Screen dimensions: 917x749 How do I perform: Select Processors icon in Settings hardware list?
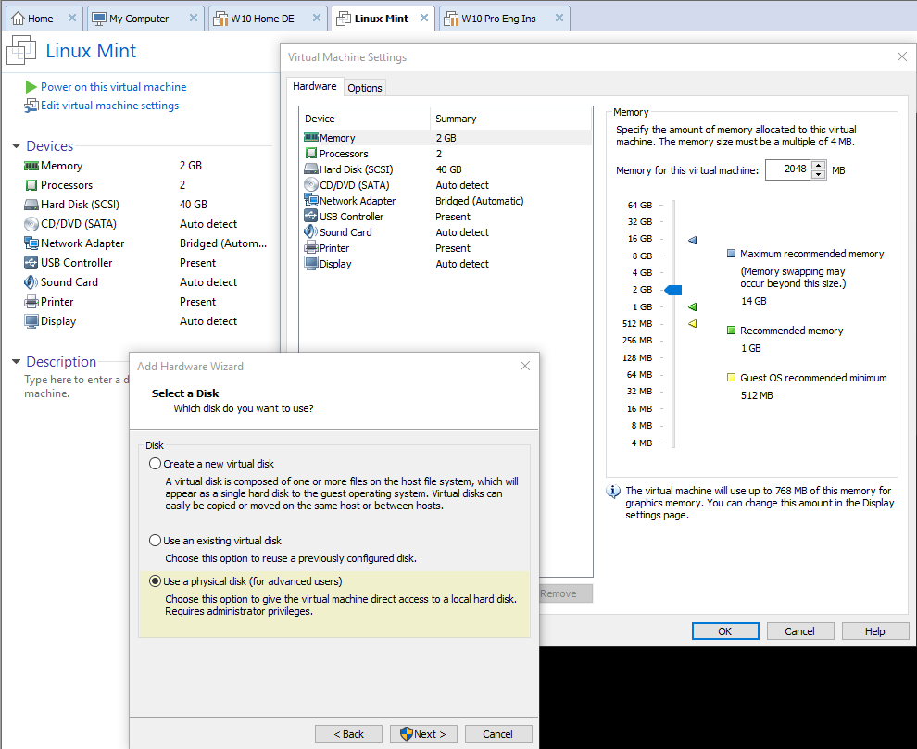point(311,153)
